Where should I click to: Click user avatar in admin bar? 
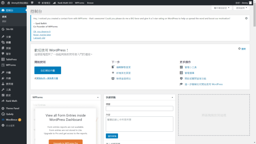[250, 3]
